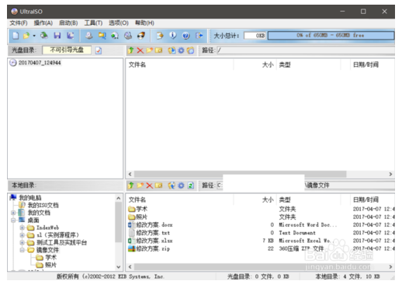Open the 工具(T) menu
Screen dimensions: 402x288
pos(93,23)
